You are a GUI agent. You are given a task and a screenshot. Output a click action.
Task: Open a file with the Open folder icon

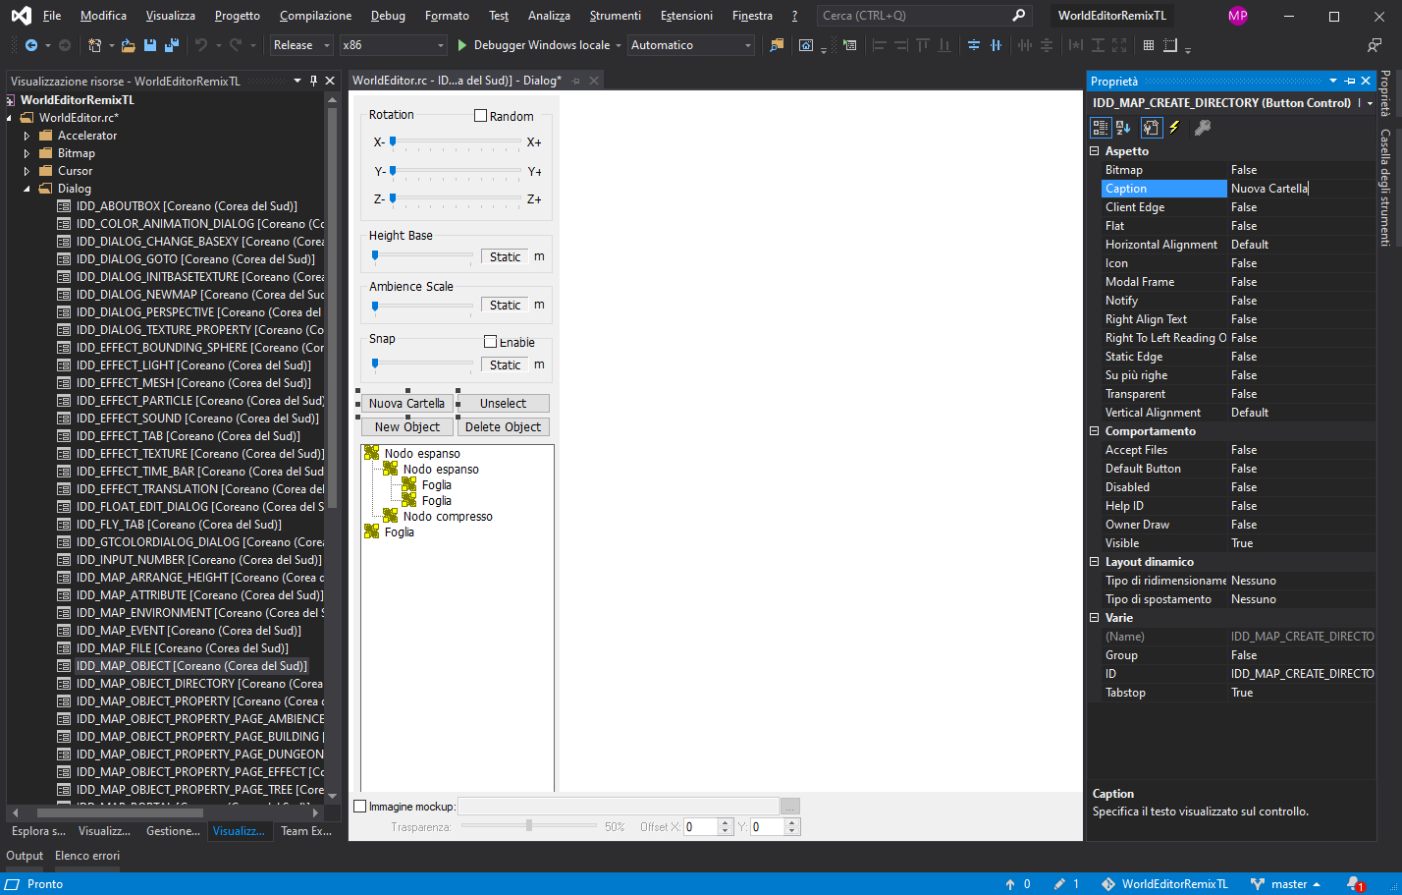click(128, 44)
